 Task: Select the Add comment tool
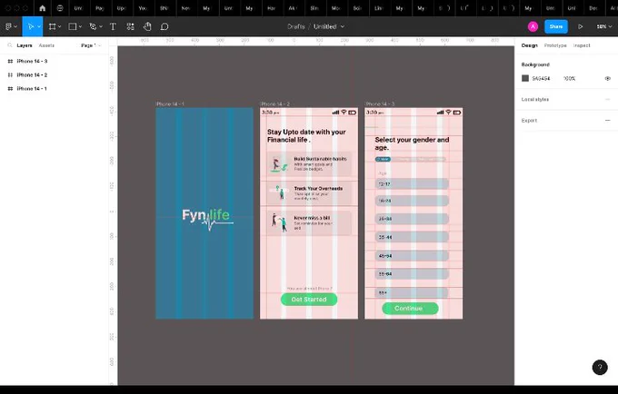pos(164,26)
